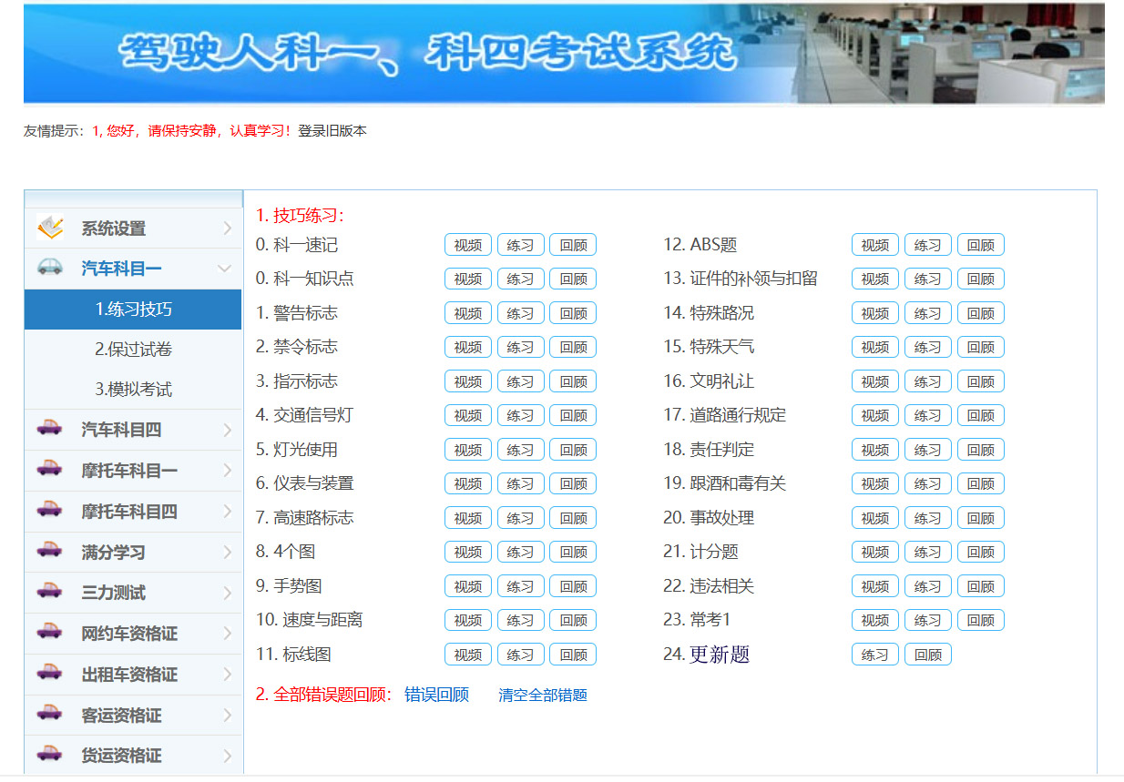This screenshot has width=1124, height=782.
Task: Play 视频 for 5. 灯光使用
Action: tap(468, 450)
